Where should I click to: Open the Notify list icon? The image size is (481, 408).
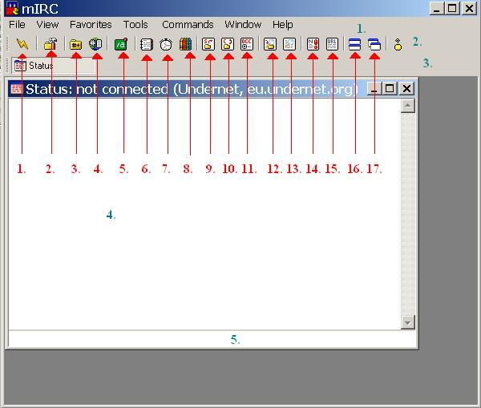(x=313, y=45)
